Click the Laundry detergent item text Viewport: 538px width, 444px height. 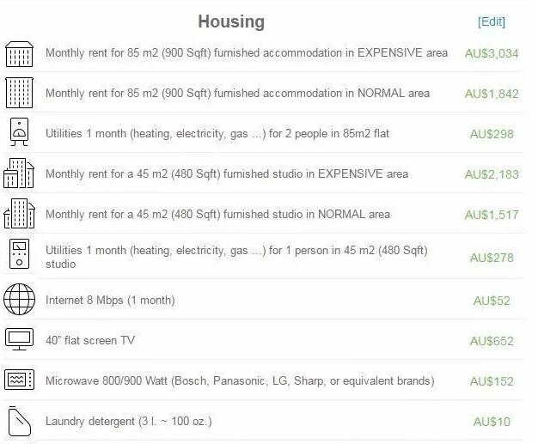point(128,421)
